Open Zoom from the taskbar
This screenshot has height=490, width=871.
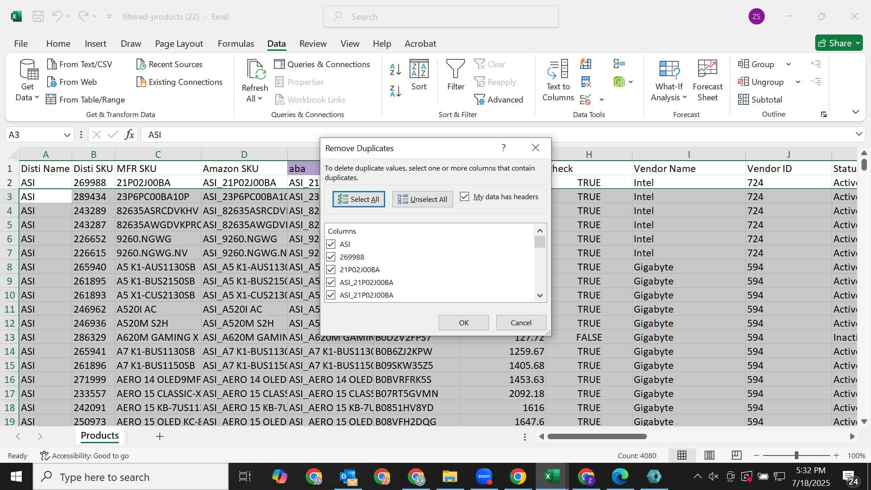pos(484,476)
